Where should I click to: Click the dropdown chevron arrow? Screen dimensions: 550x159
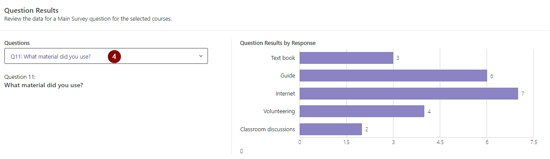[x=200, y=56]
